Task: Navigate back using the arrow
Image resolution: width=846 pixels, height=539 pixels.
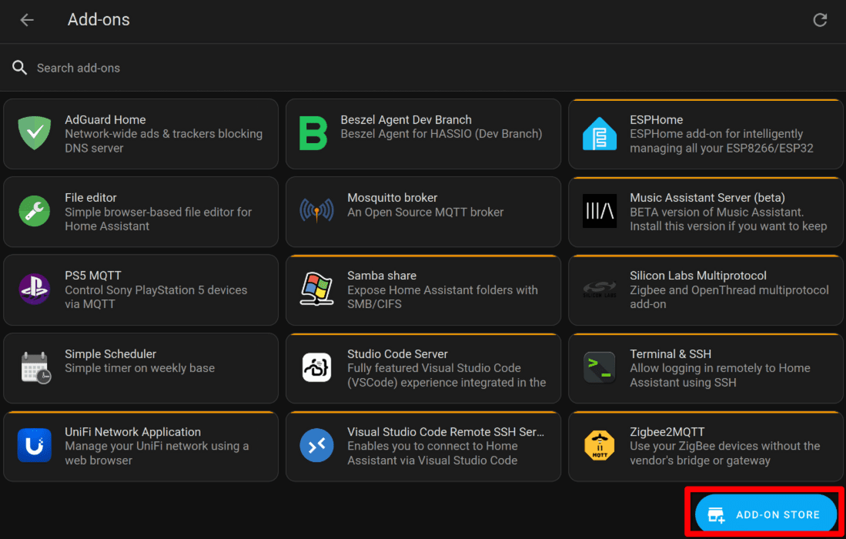Action: tap(27, 20)
